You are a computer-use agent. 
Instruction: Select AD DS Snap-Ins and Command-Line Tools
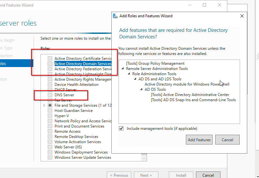click(x=193, y=100)
